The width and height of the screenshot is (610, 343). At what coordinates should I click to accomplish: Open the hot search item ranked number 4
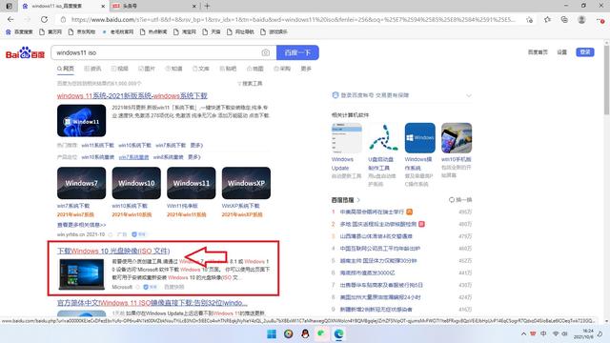(x=380, y=249)
